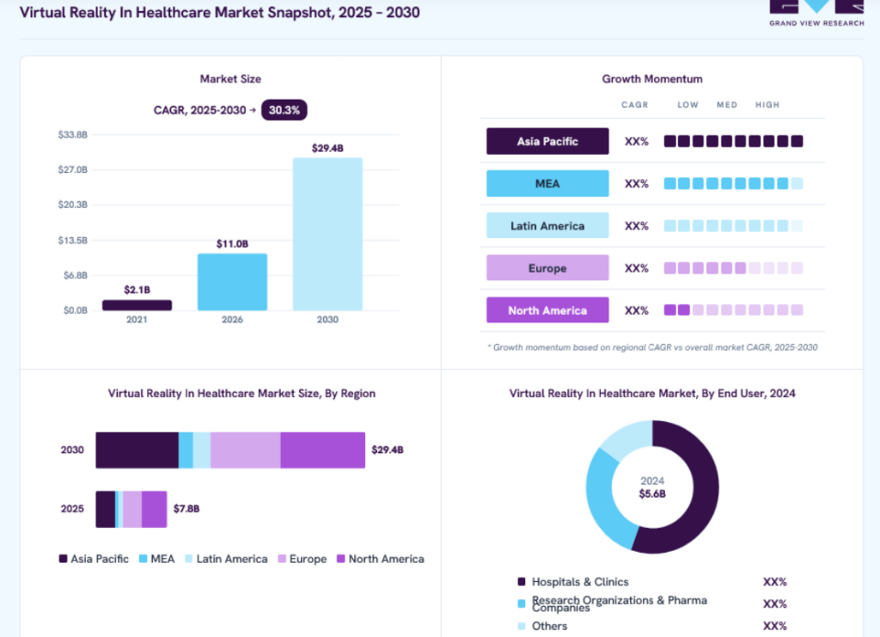Click the Growth Momentum heading

tap(652, 79)
